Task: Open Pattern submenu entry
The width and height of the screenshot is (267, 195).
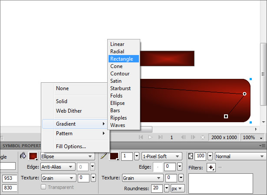Action: [75, 133]
